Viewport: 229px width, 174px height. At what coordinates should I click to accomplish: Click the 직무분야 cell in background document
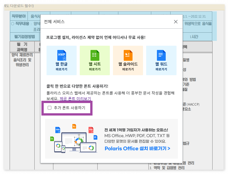pyautogui.click(x=19, y=16)
